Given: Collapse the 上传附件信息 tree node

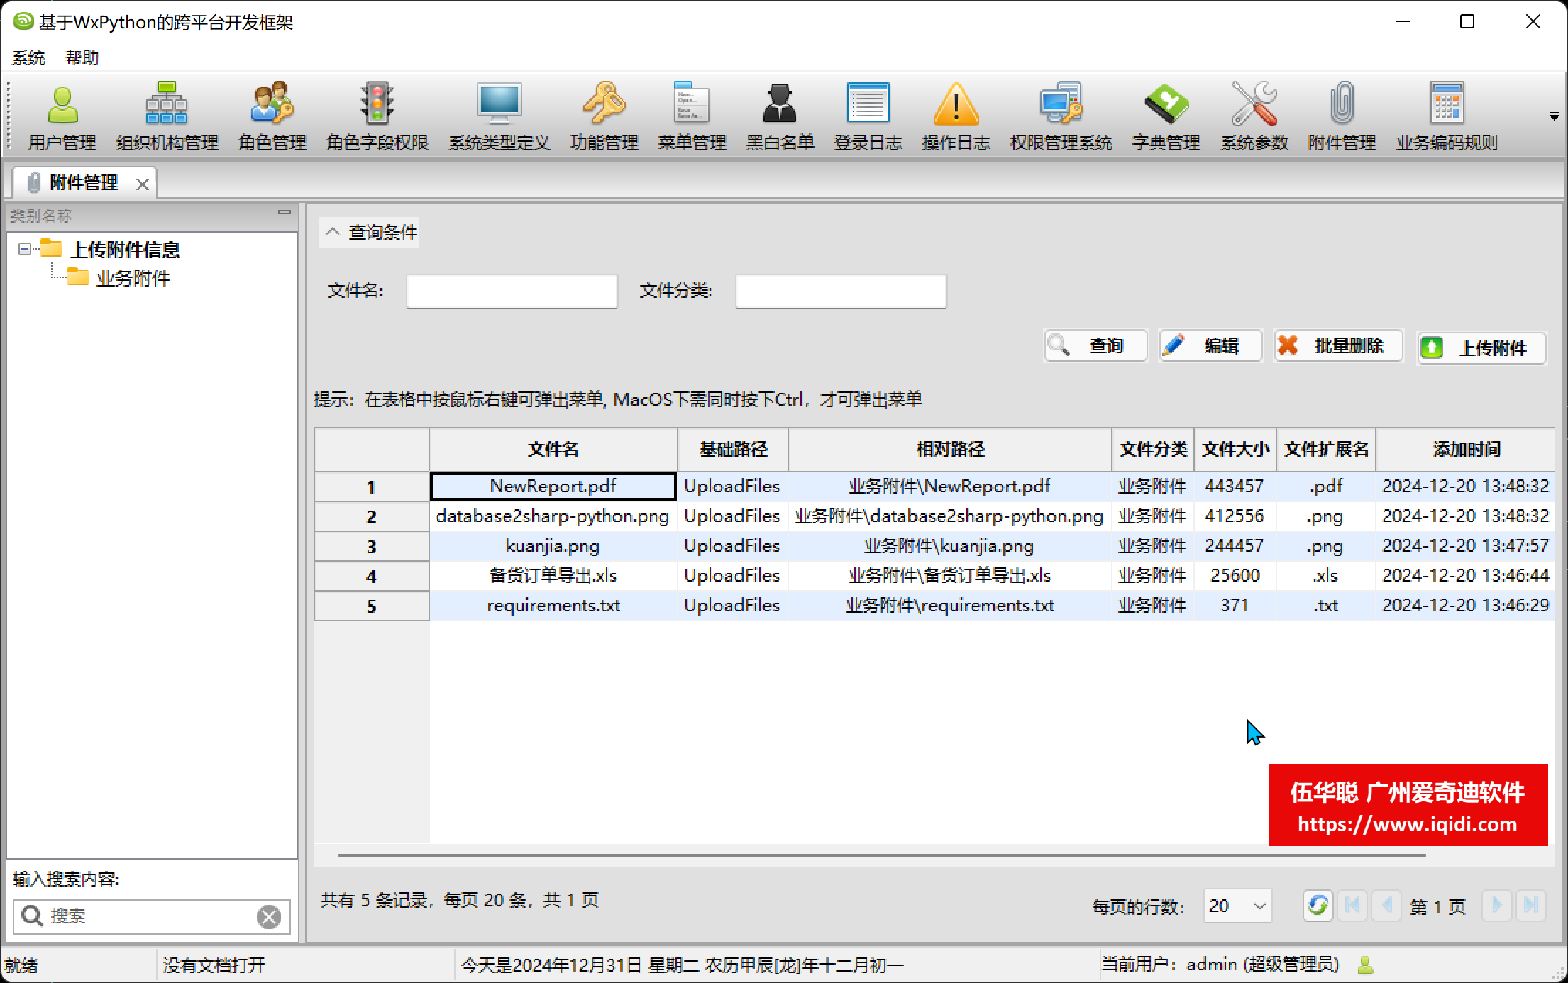Looking at the screenshot, I should click(x=25, y=249).
